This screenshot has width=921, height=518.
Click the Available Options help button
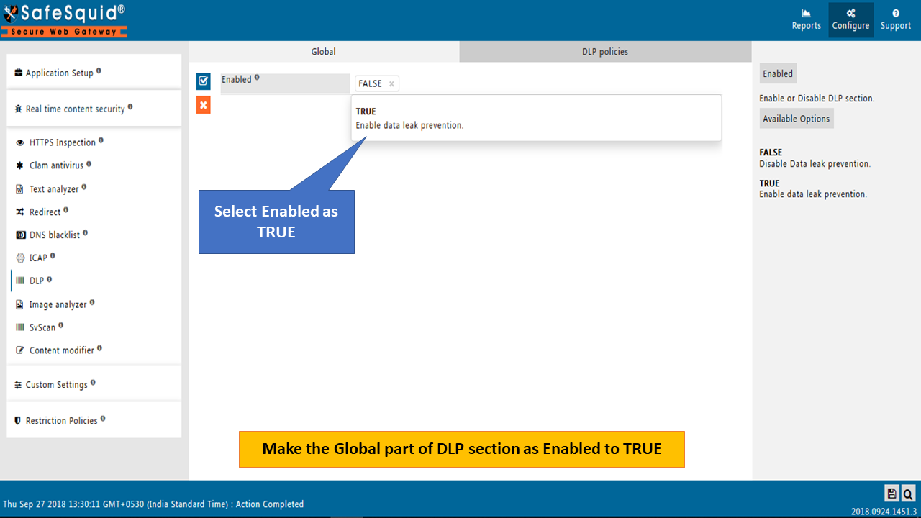797,119
